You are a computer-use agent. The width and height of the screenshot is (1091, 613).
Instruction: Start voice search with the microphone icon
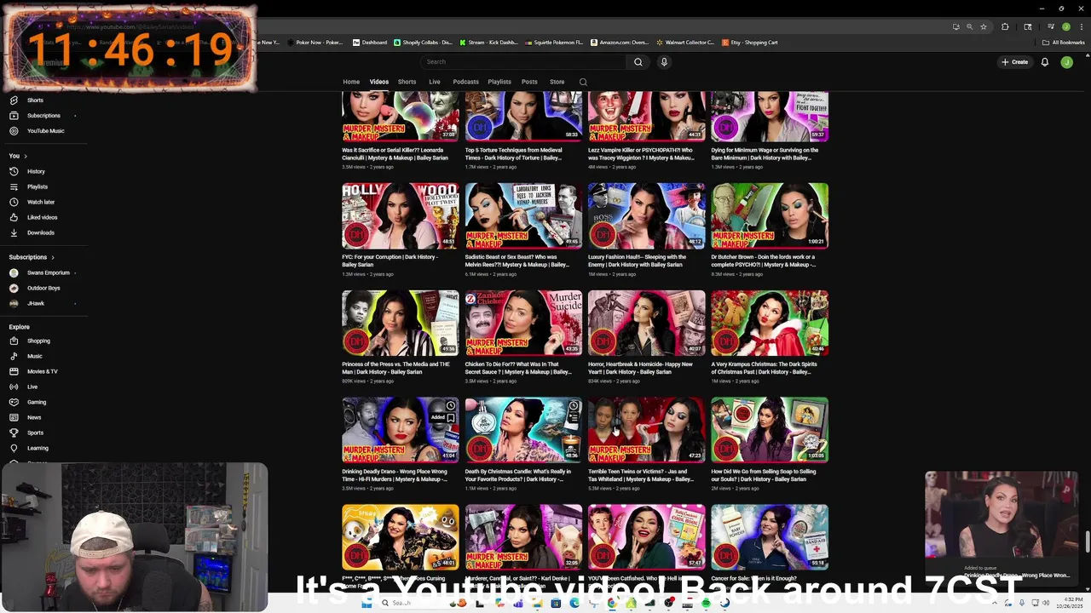[x=664, y=62]
